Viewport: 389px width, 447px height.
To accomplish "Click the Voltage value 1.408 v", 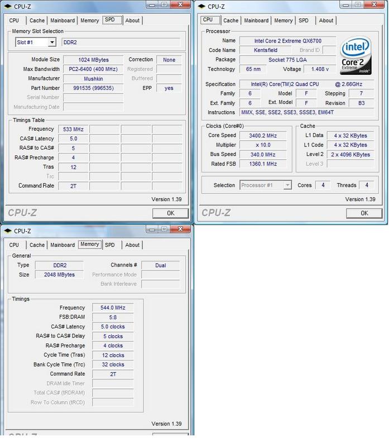I will pyautogui.click(x=320, y=69).
